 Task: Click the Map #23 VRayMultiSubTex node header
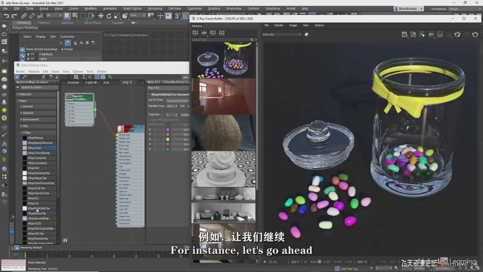(79, 97)
